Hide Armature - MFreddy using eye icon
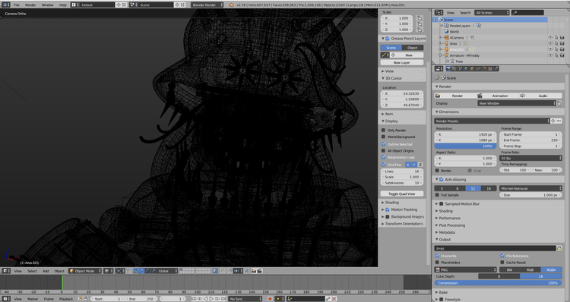570x302 pixels. click(550, 55)
